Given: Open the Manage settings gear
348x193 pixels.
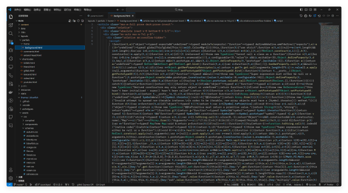Looking at the screenshot, I should point(11,178).
